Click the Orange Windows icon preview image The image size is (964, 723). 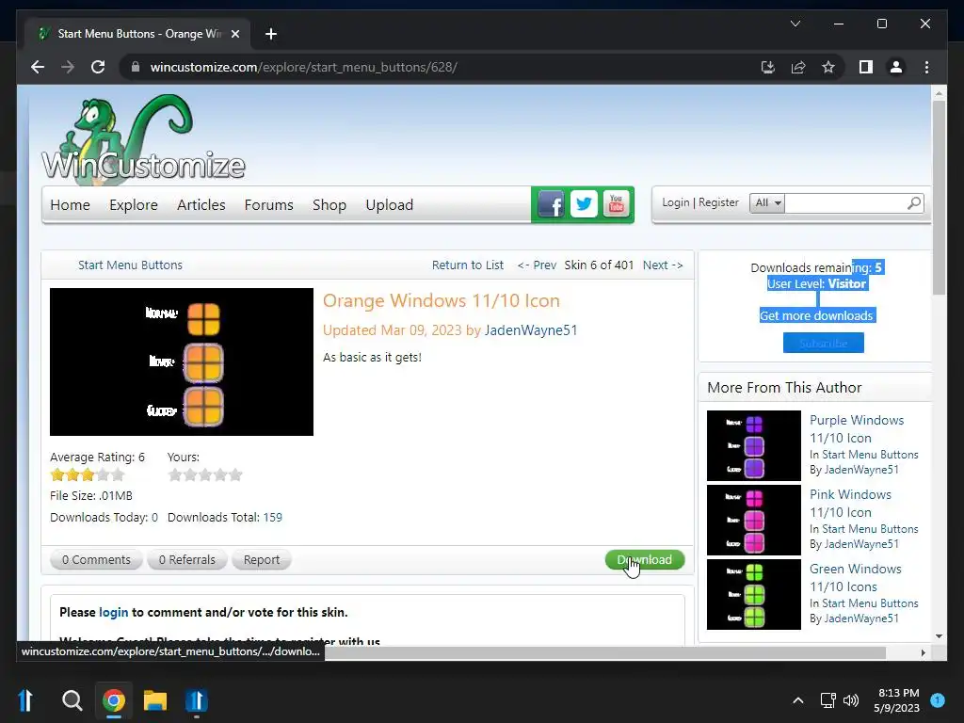(x=182, y=361)
